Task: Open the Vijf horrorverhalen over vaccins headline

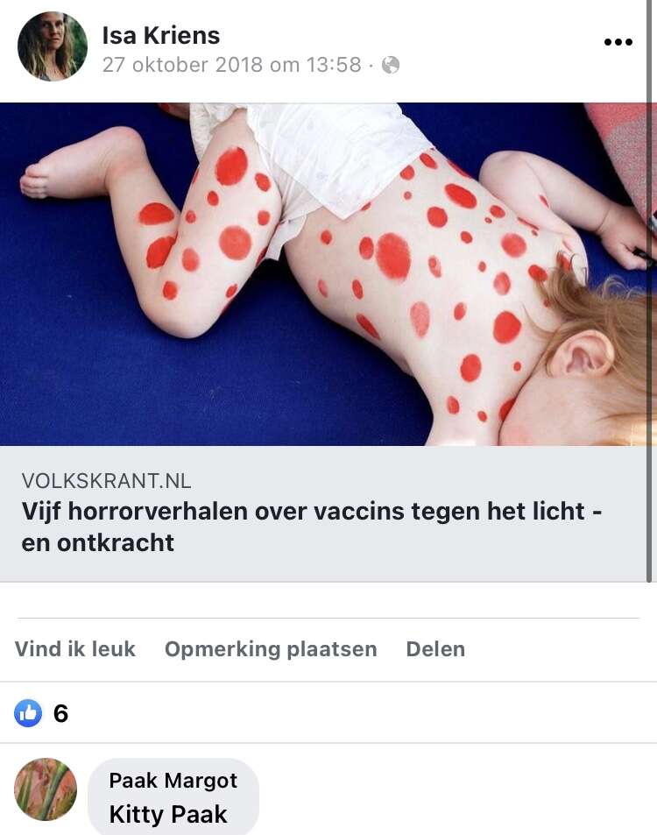Action: coord(312,527)
